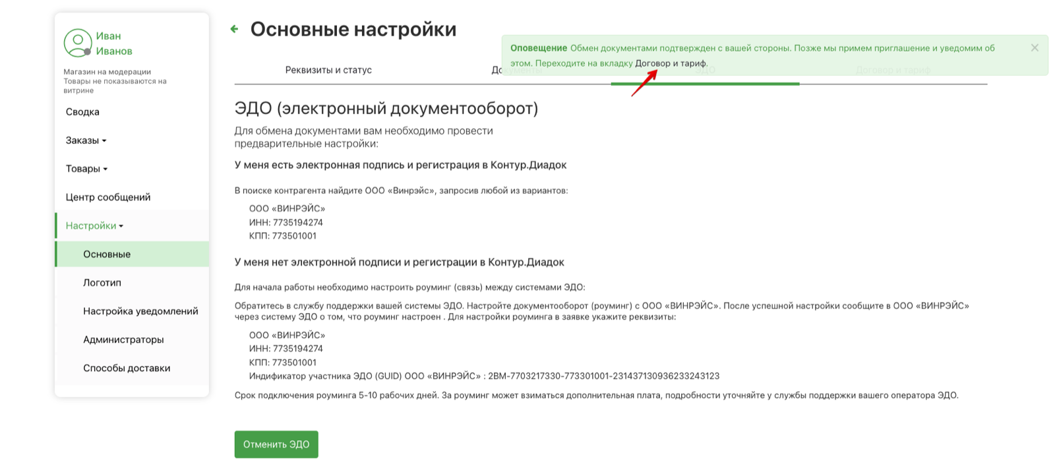Go to Администраторы settings
This screenshot has height=472, width=1055.
(x=123, y=339)
